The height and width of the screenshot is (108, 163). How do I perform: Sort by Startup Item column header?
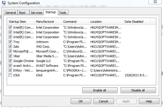[x=21, y=22]
